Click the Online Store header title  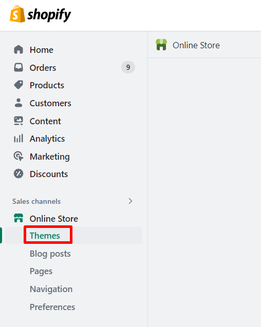coord(196,45)
